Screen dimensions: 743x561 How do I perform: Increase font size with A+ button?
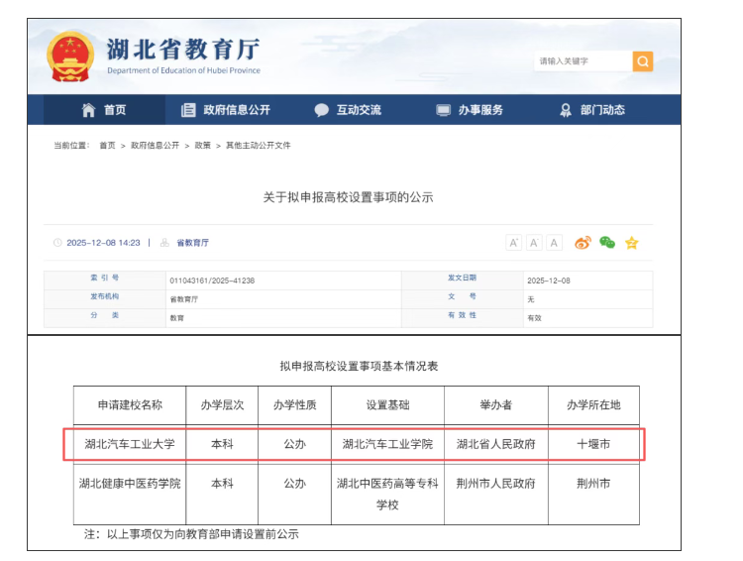513,243
